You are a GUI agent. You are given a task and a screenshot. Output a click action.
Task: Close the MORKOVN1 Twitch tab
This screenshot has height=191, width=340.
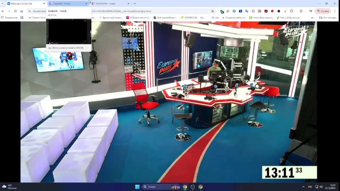[x=128, y=4]
